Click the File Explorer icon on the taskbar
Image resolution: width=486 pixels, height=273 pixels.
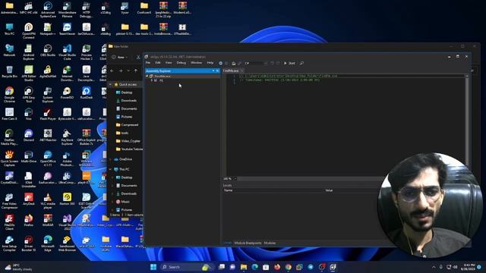pyautogui.click(x=244, y=267)
